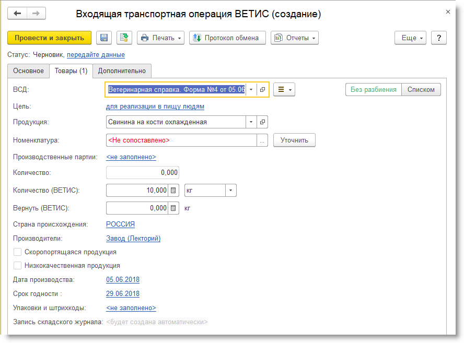
Task: Click the save (floppy disk) icon
Action: [103, 38]
